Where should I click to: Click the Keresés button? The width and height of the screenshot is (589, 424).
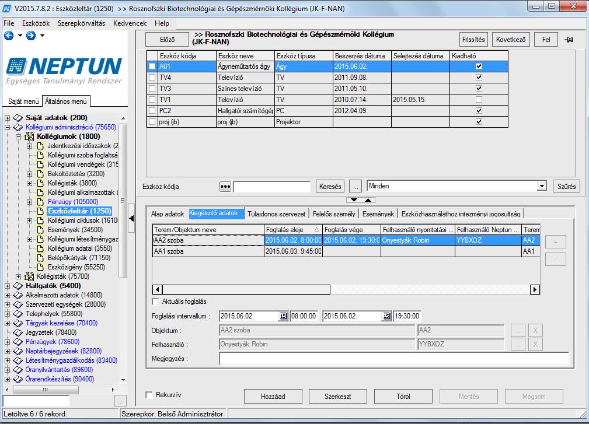[330, 187]
